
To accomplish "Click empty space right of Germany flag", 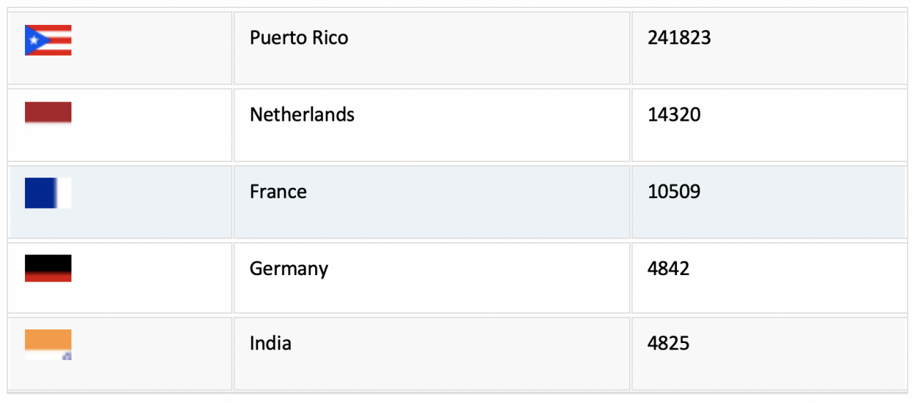I will click(150, 278).
